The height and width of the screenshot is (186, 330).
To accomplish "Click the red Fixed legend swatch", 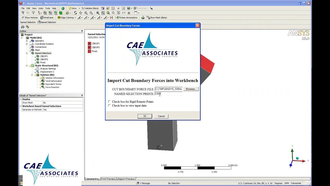I will click(x=89, y=51).
